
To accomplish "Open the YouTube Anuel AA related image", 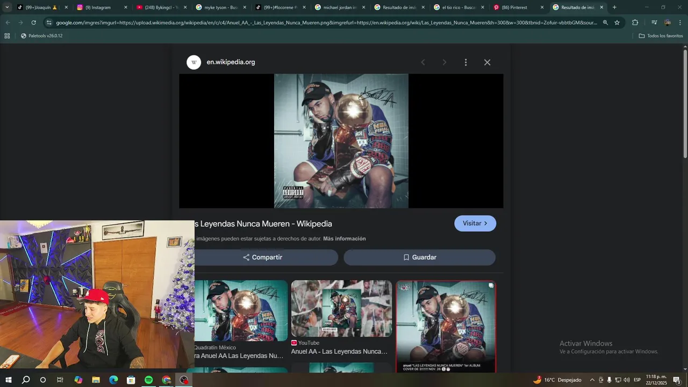I will (x=342, y=309).
